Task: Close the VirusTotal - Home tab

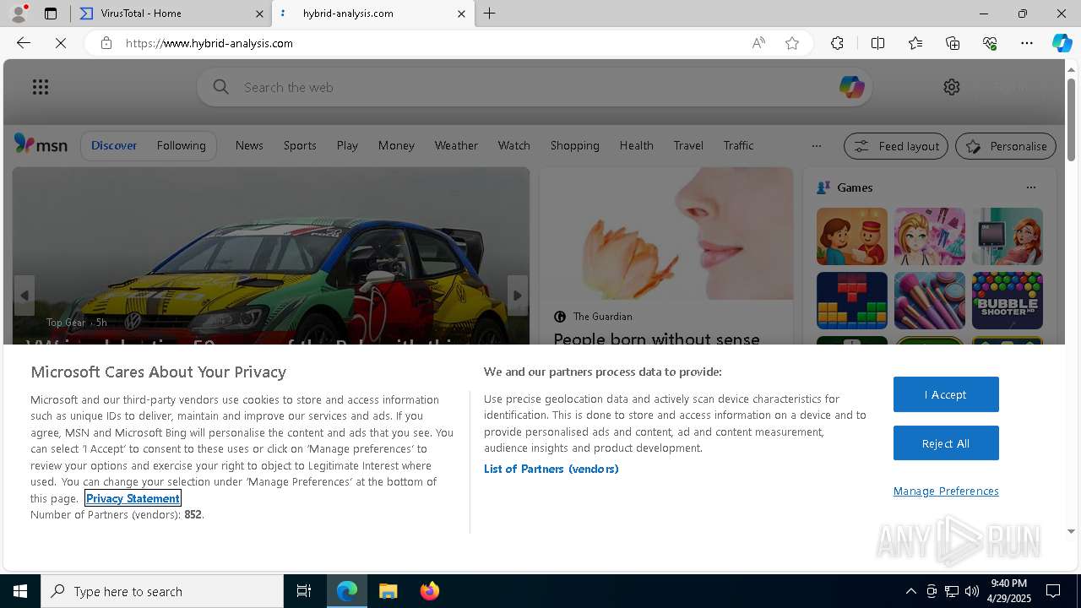Action: 260,14
